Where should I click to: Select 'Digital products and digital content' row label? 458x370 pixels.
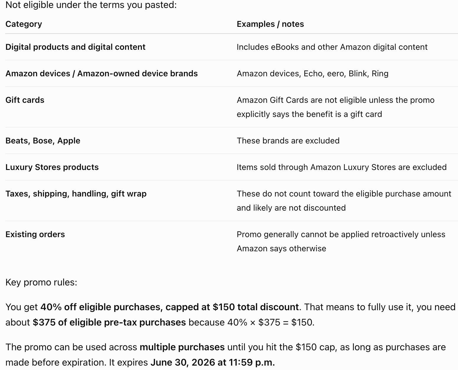point(76,47)
